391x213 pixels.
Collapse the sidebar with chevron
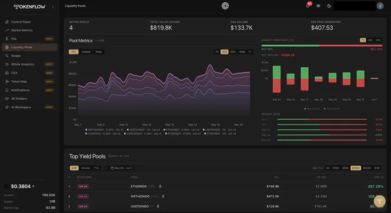[x=53, y=7]
